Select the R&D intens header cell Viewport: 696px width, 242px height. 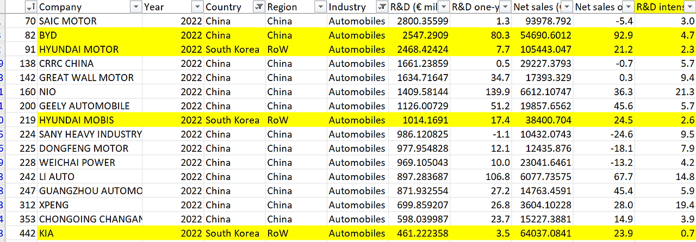point(666,7)
